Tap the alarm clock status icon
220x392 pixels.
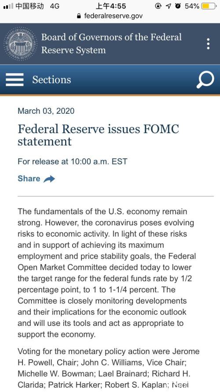tap(178, 6)
